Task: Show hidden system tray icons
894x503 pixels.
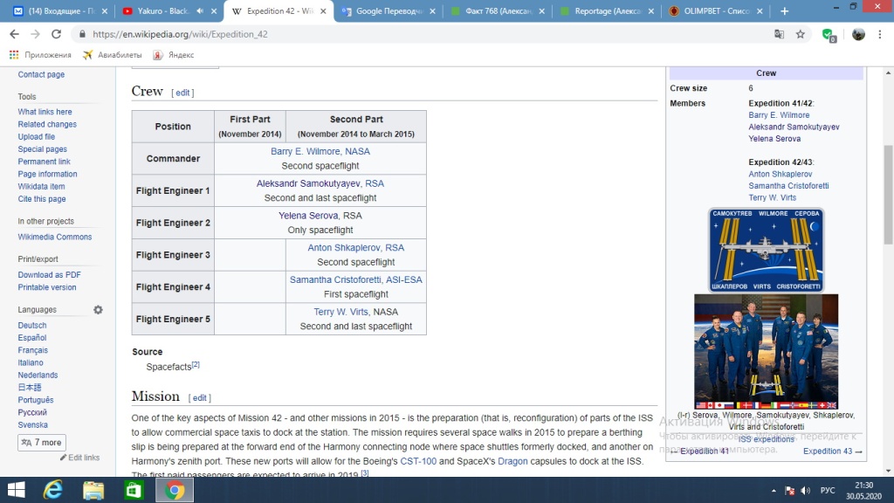Action: (774, 491)
